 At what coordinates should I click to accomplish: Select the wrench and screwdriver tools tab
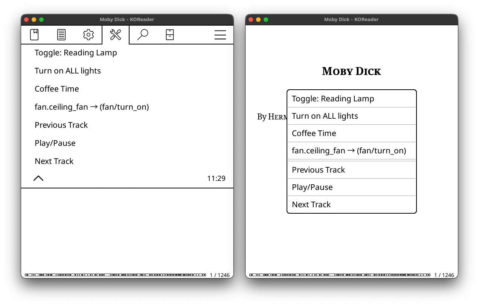coord(115,35)
